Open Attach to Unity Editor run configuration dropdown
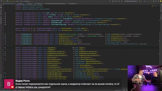 tap(131, 1)
